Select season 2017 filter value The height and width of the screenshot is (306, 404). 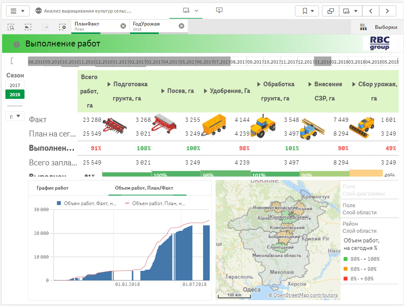coord(15,85)
